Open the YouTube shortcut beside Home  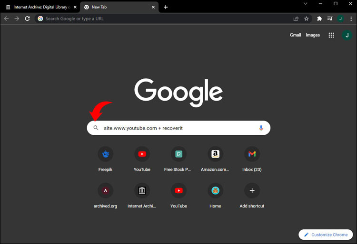tap(178, 196)
